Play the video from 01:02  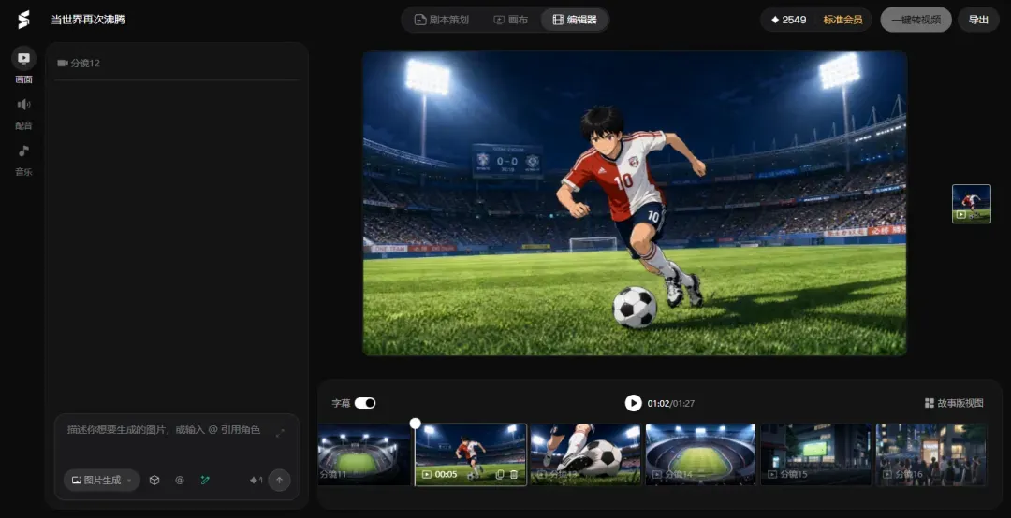[x=633, y=403]
